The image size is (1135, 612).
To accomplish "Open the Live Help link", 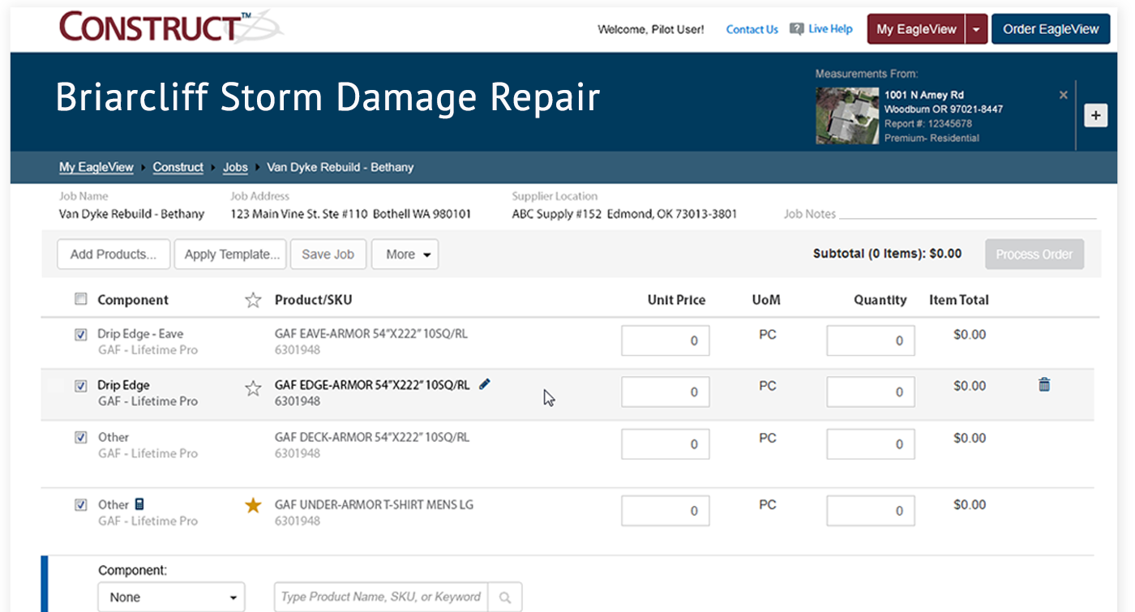I will coord(830,28).
